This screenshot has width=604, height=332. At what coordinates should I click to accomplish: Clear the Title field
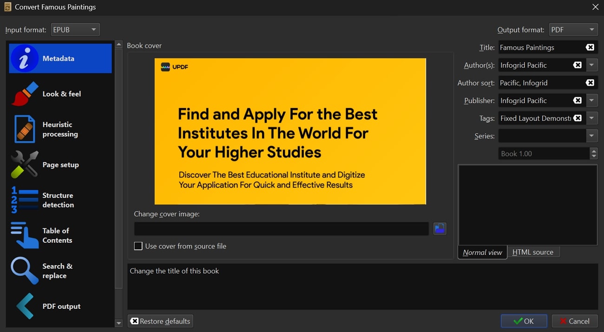[590, 47]
